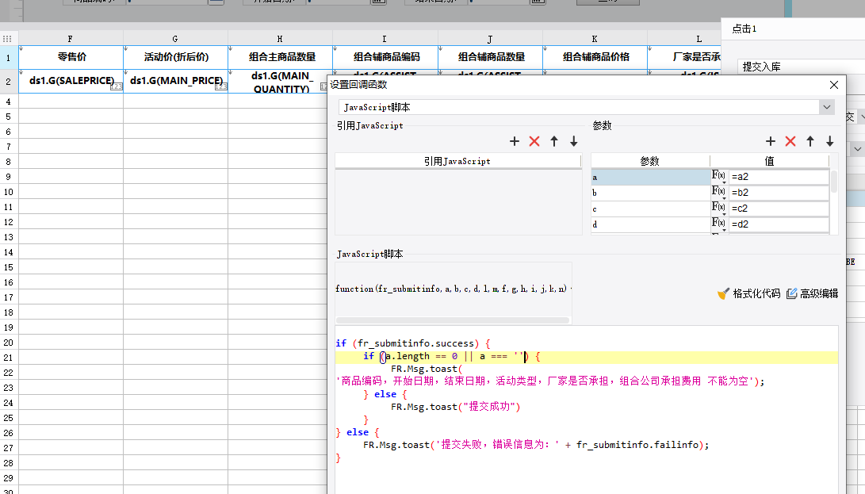This screenshot has width=865, height=494.
Task: Select column K header
Action: click(x=595, y=39)
